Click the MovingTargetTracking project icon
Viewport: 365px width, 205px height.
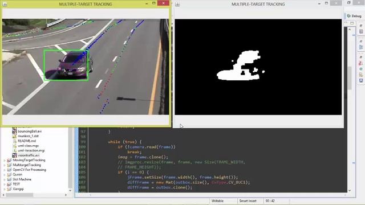[x=9, y=160]
